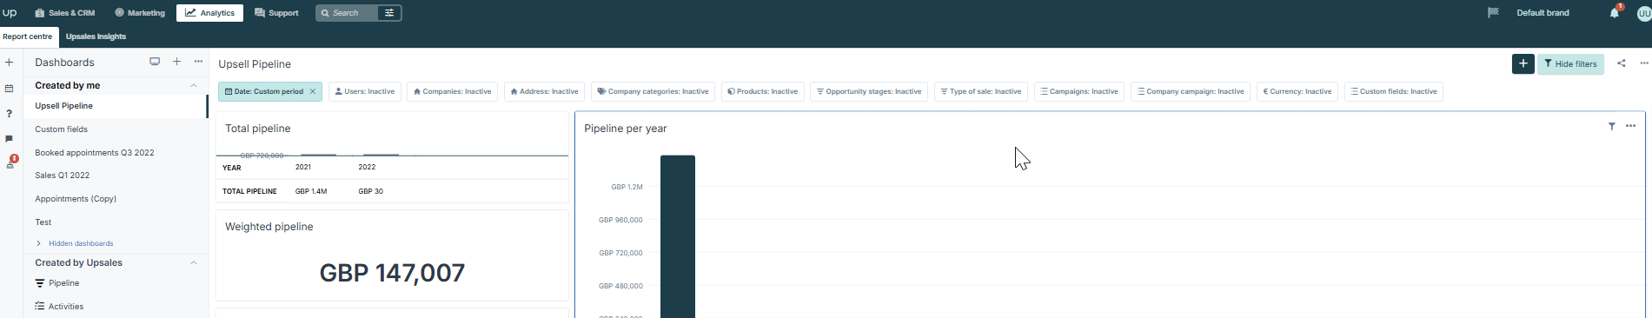
Task: Open the Products: Inactive filter
Action: 762,91
